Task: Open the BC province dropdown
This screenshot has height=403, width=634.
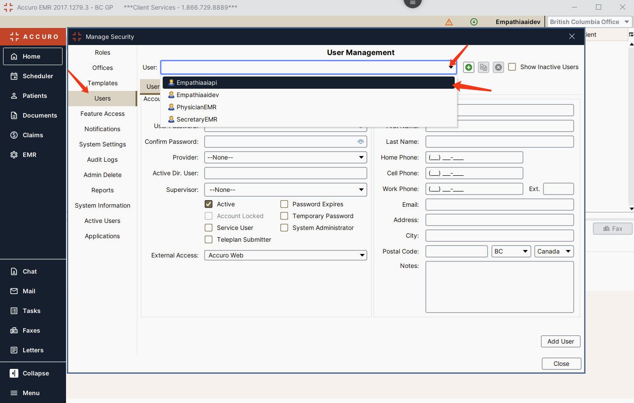Action: tap(511, 251)
